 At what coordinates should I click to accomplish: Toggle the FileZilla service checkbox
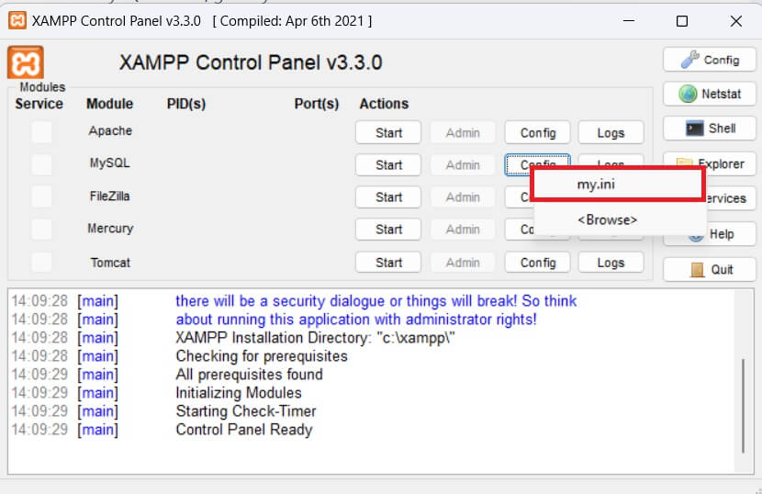coord(42,196)
